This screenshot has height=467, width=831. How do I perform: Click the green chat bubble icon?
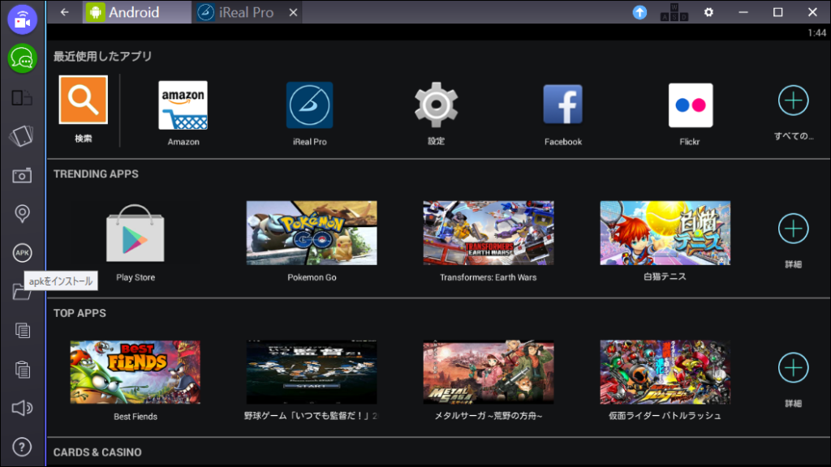22,58
